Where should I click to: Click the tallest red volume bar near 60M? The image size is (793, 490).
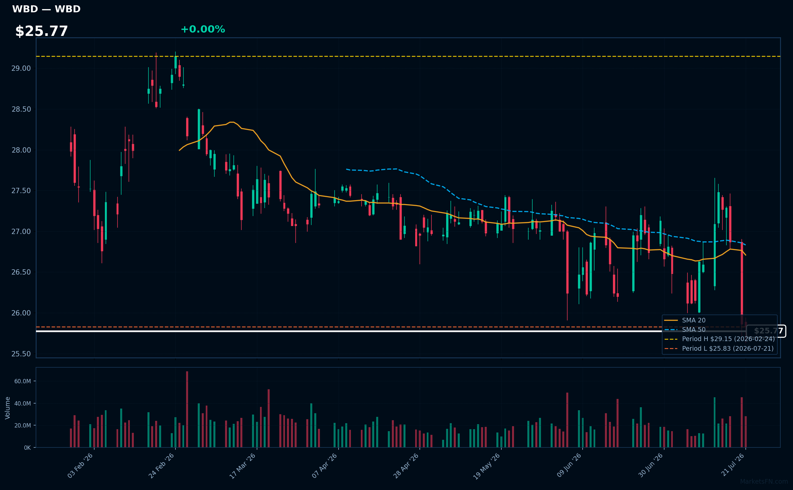coord(187,409)
